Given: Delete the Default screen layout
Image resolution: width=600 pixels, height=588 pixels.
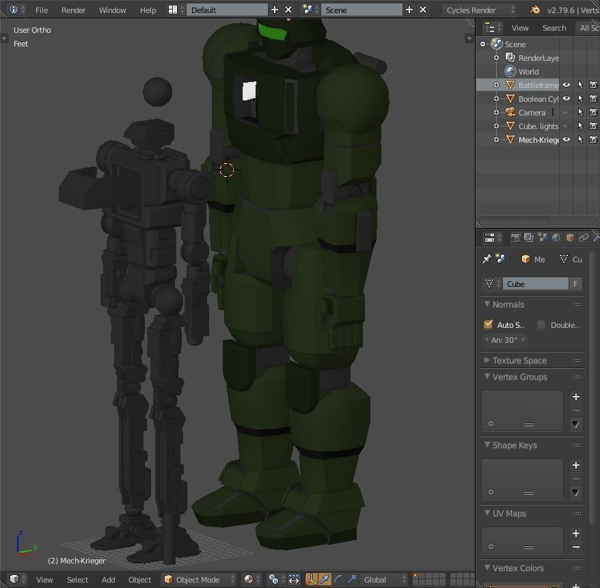Looking at the screenshot, I should pos(288,10).
